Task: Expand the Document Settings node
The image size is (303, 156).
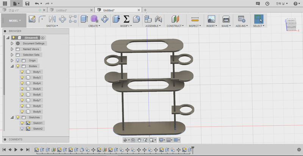Action: pos(12,44)
